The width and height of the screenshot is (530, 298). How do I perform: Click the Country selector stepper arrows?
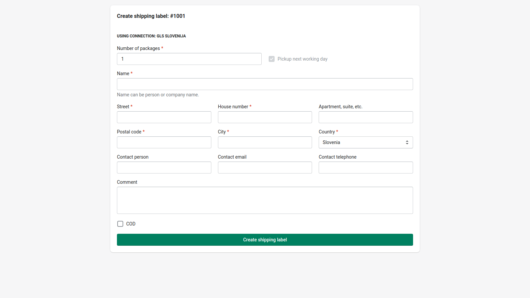pos(407,142)
